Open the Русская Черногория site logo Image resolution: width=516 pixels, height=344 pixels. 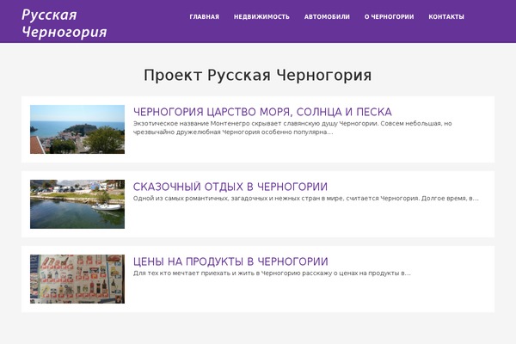coord(64,23)
